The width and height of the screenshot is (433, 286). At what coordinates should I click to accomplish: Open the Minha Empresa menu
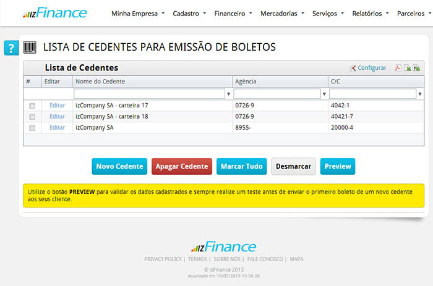pyautogui.click(x=138, y=14)
